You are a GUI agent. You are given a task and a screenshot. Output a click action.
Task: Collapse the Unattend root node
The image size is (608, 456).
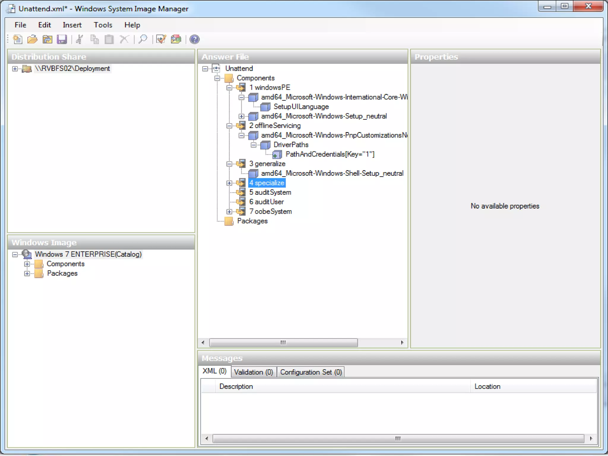point(205,69)
